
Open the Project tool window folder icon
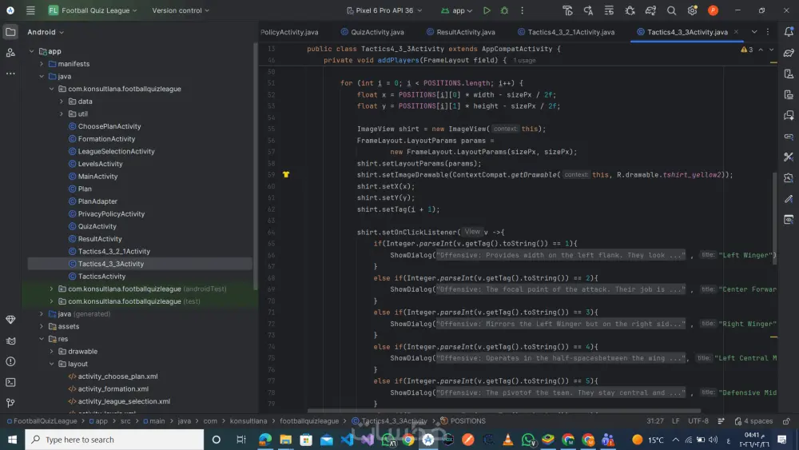pyautogui.click(x=10, y=32)
